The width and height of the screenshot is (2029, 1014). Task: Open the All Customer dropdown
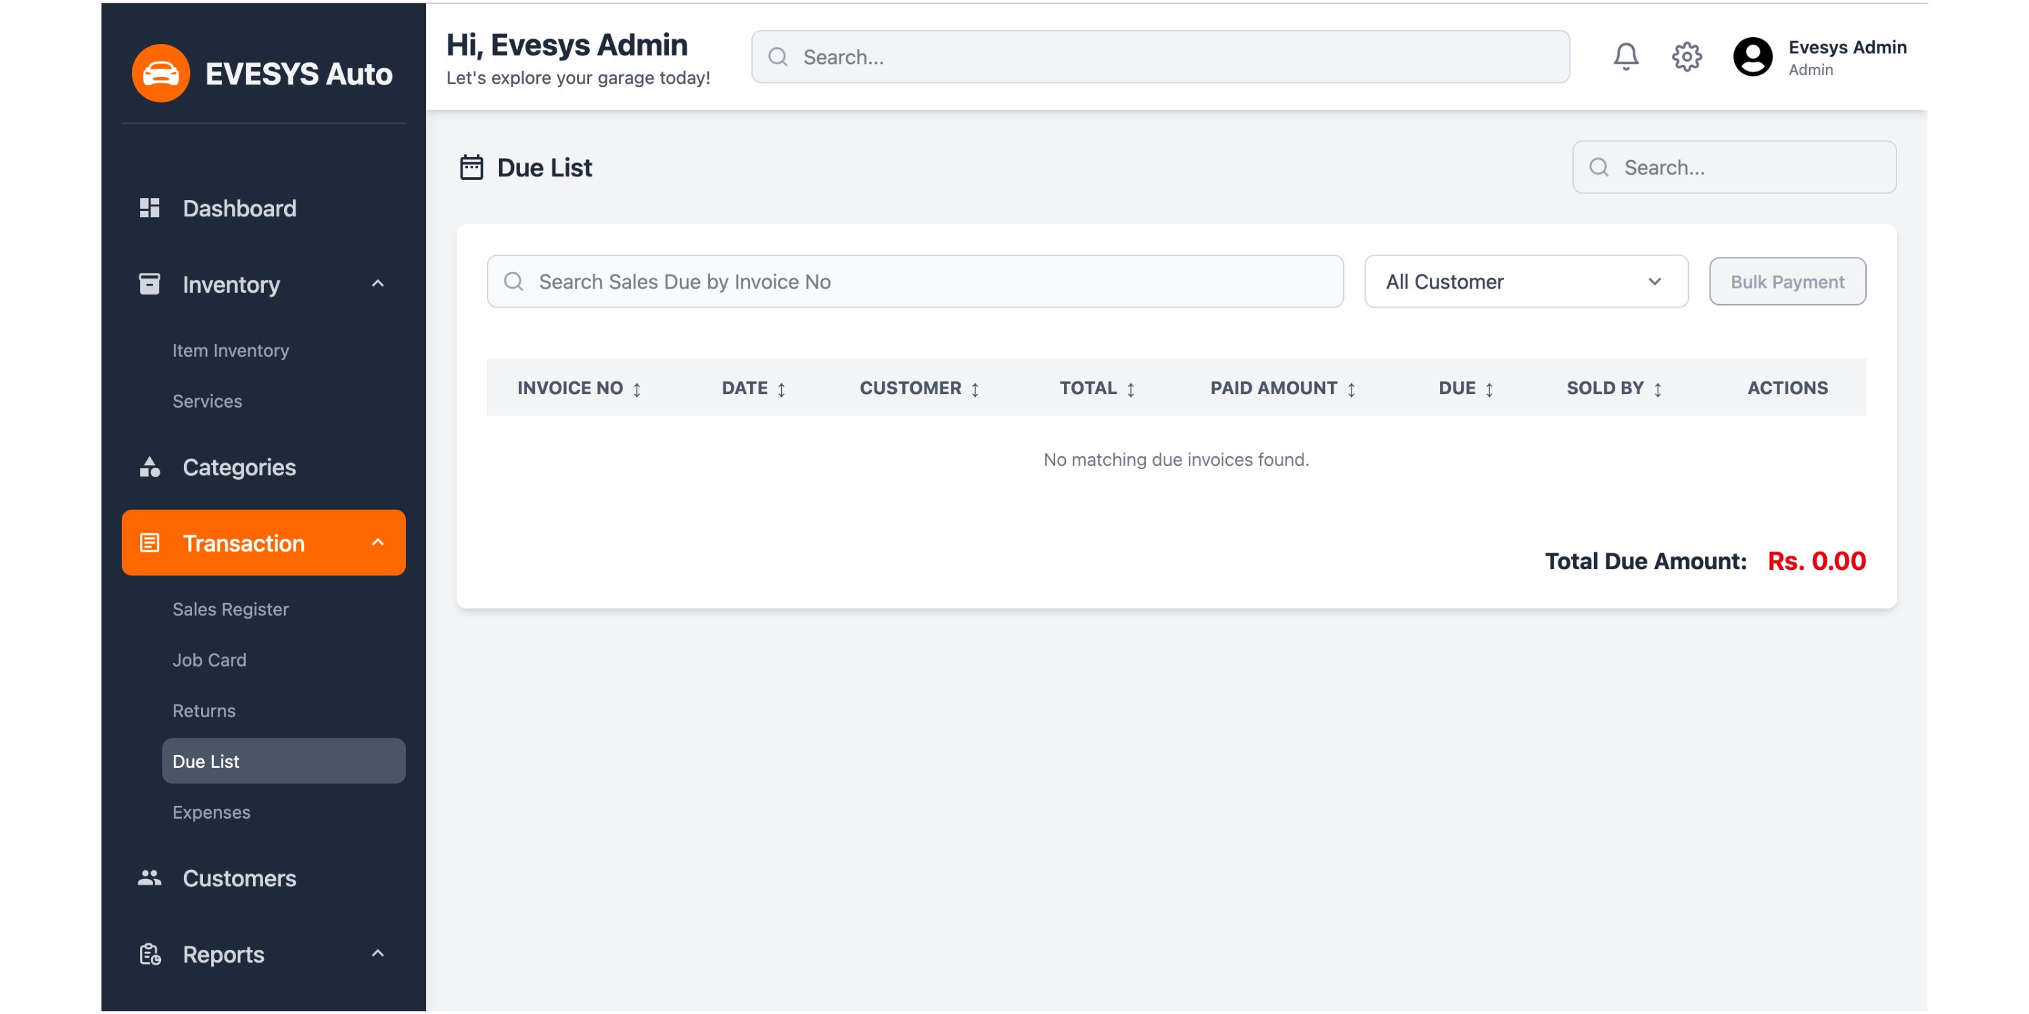pyautogui.click(x=1526, y=282)
